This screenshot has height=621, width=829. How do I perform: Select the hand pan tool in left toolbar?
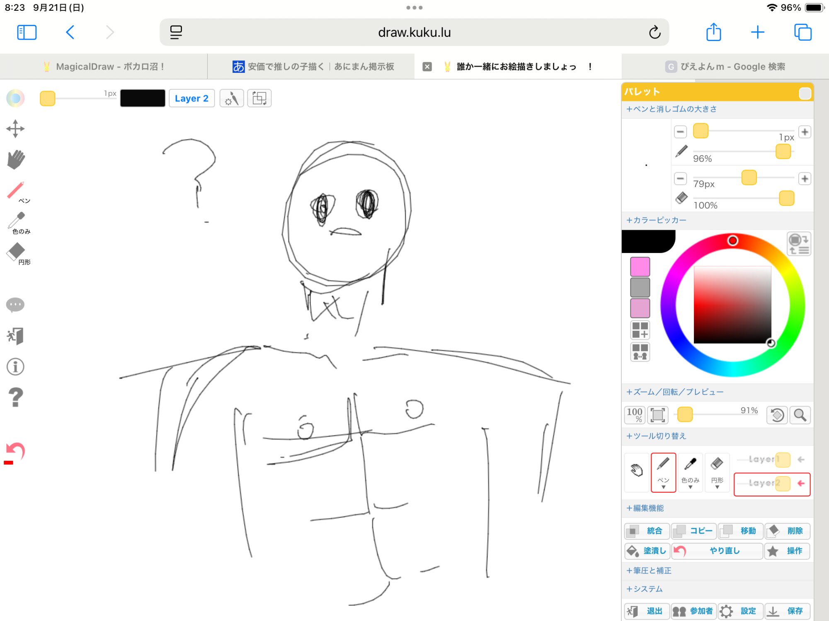pos(16,159)
